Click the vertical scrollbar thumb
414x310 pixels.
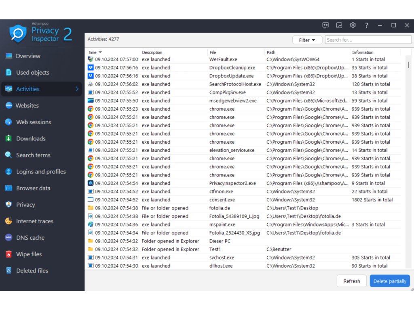tap(408, 65)
